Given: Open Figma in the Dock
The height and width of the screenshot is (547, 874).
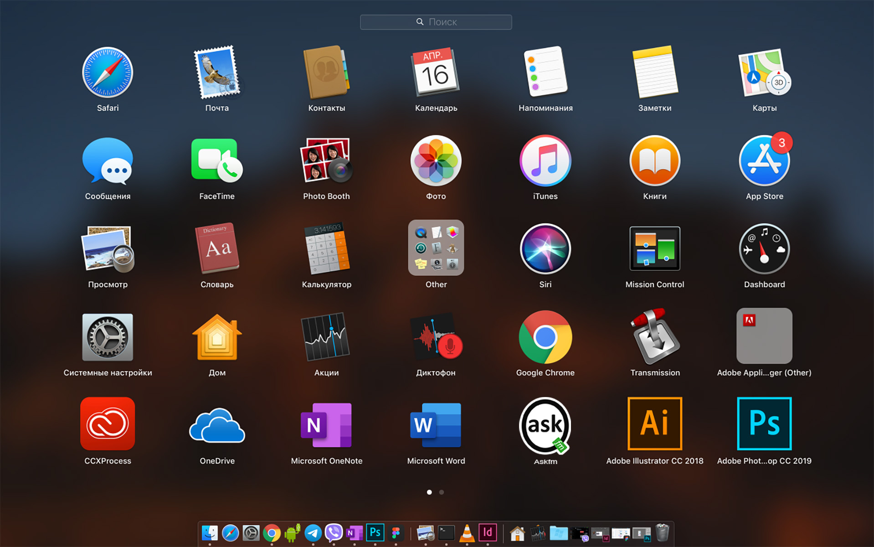Looking at the screenshot, I should [x=396, y=533].
